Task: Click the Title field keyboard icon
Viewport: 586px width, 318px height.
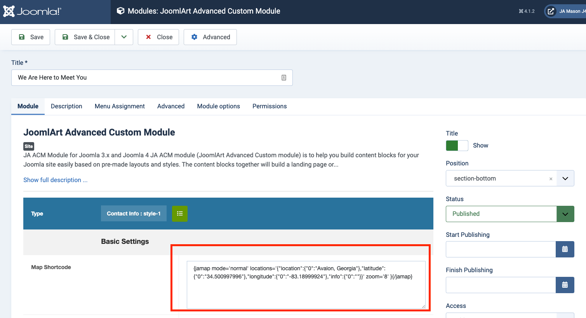Action: pos(284,78)
